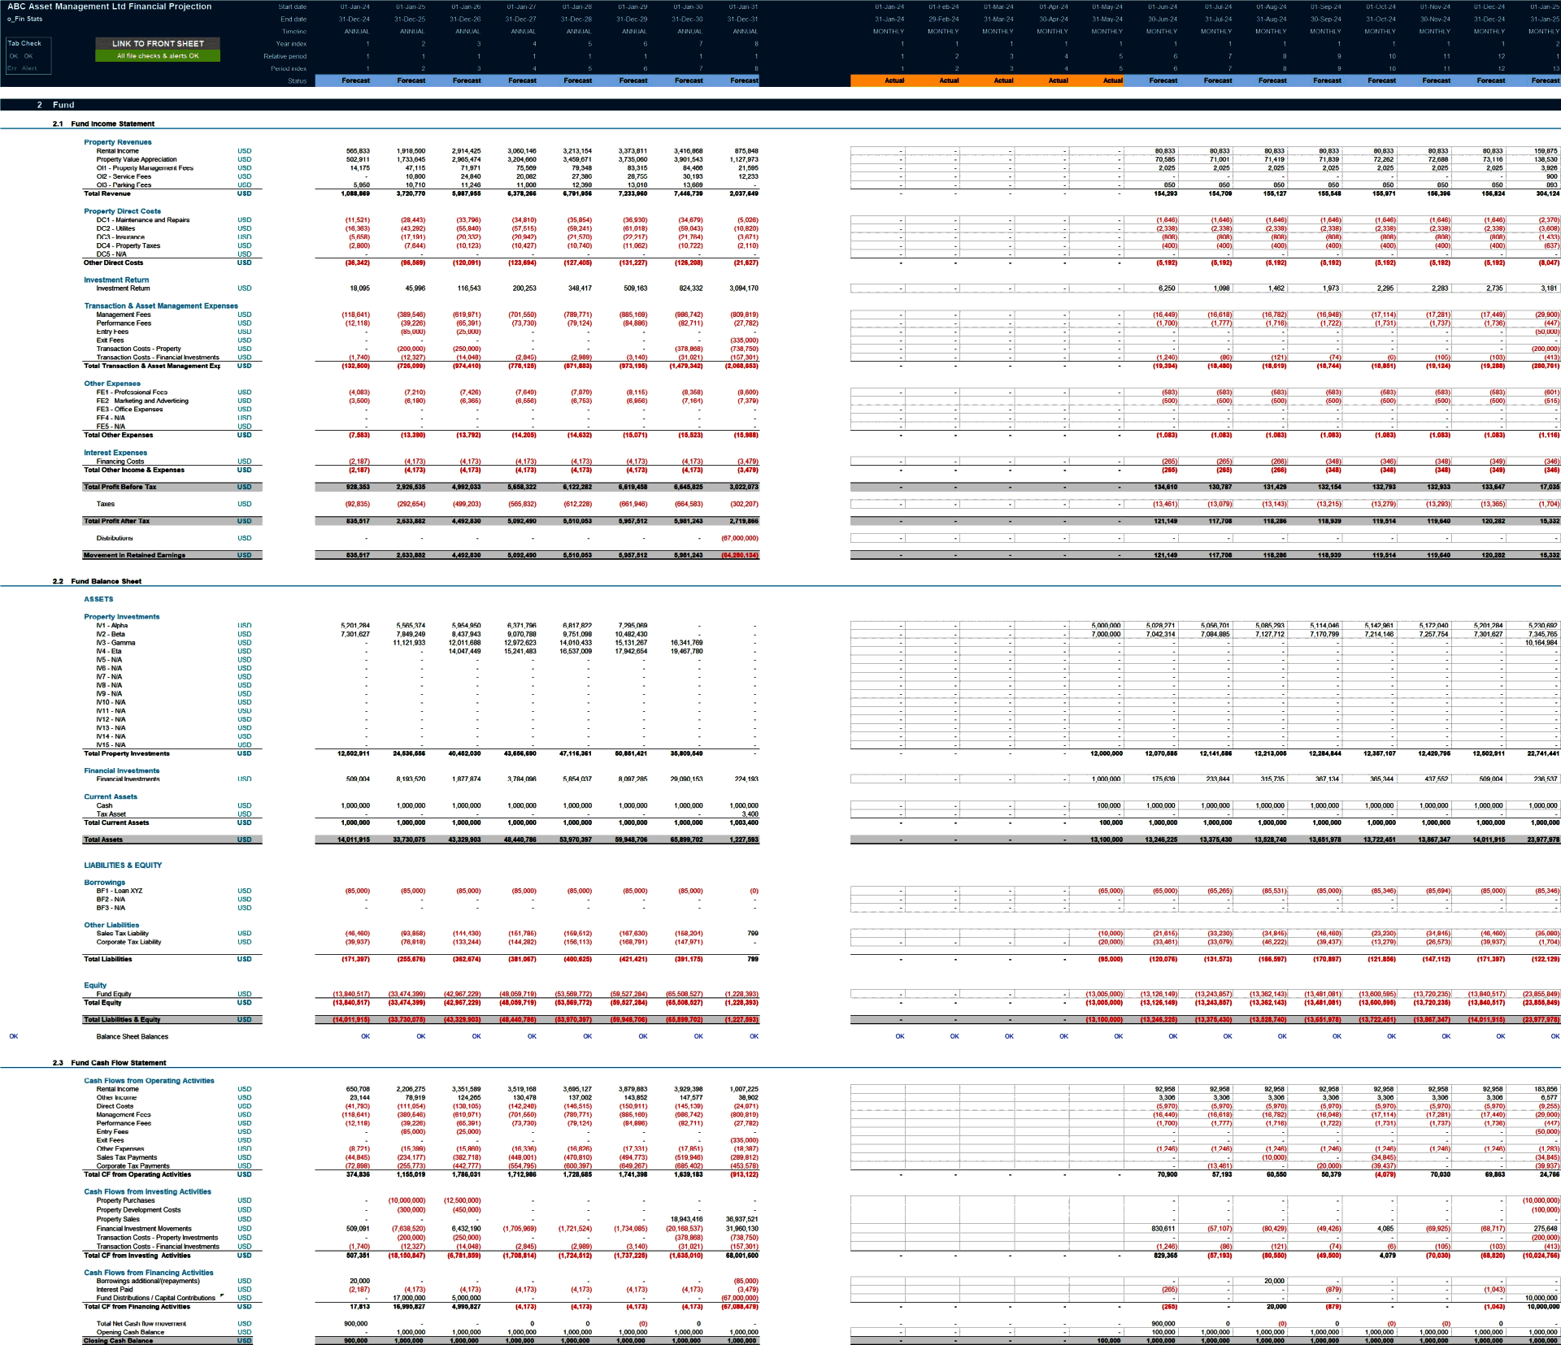Click the 'IV1 - Alpha' investment row label
Viewport: 1561px width, 1345px height.
click(x=112, y=625)
